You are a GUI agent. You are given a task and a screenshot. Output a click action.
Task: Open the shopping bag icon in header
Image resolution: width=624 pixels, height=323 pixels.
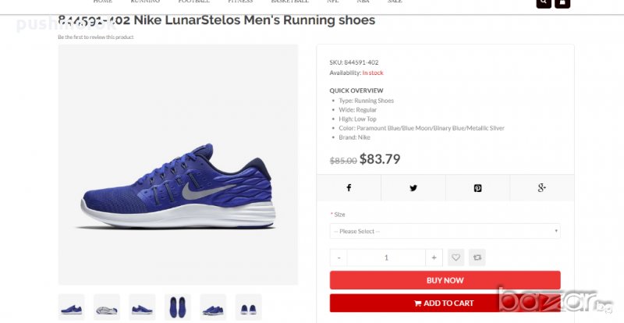click(x=562, y=2)
